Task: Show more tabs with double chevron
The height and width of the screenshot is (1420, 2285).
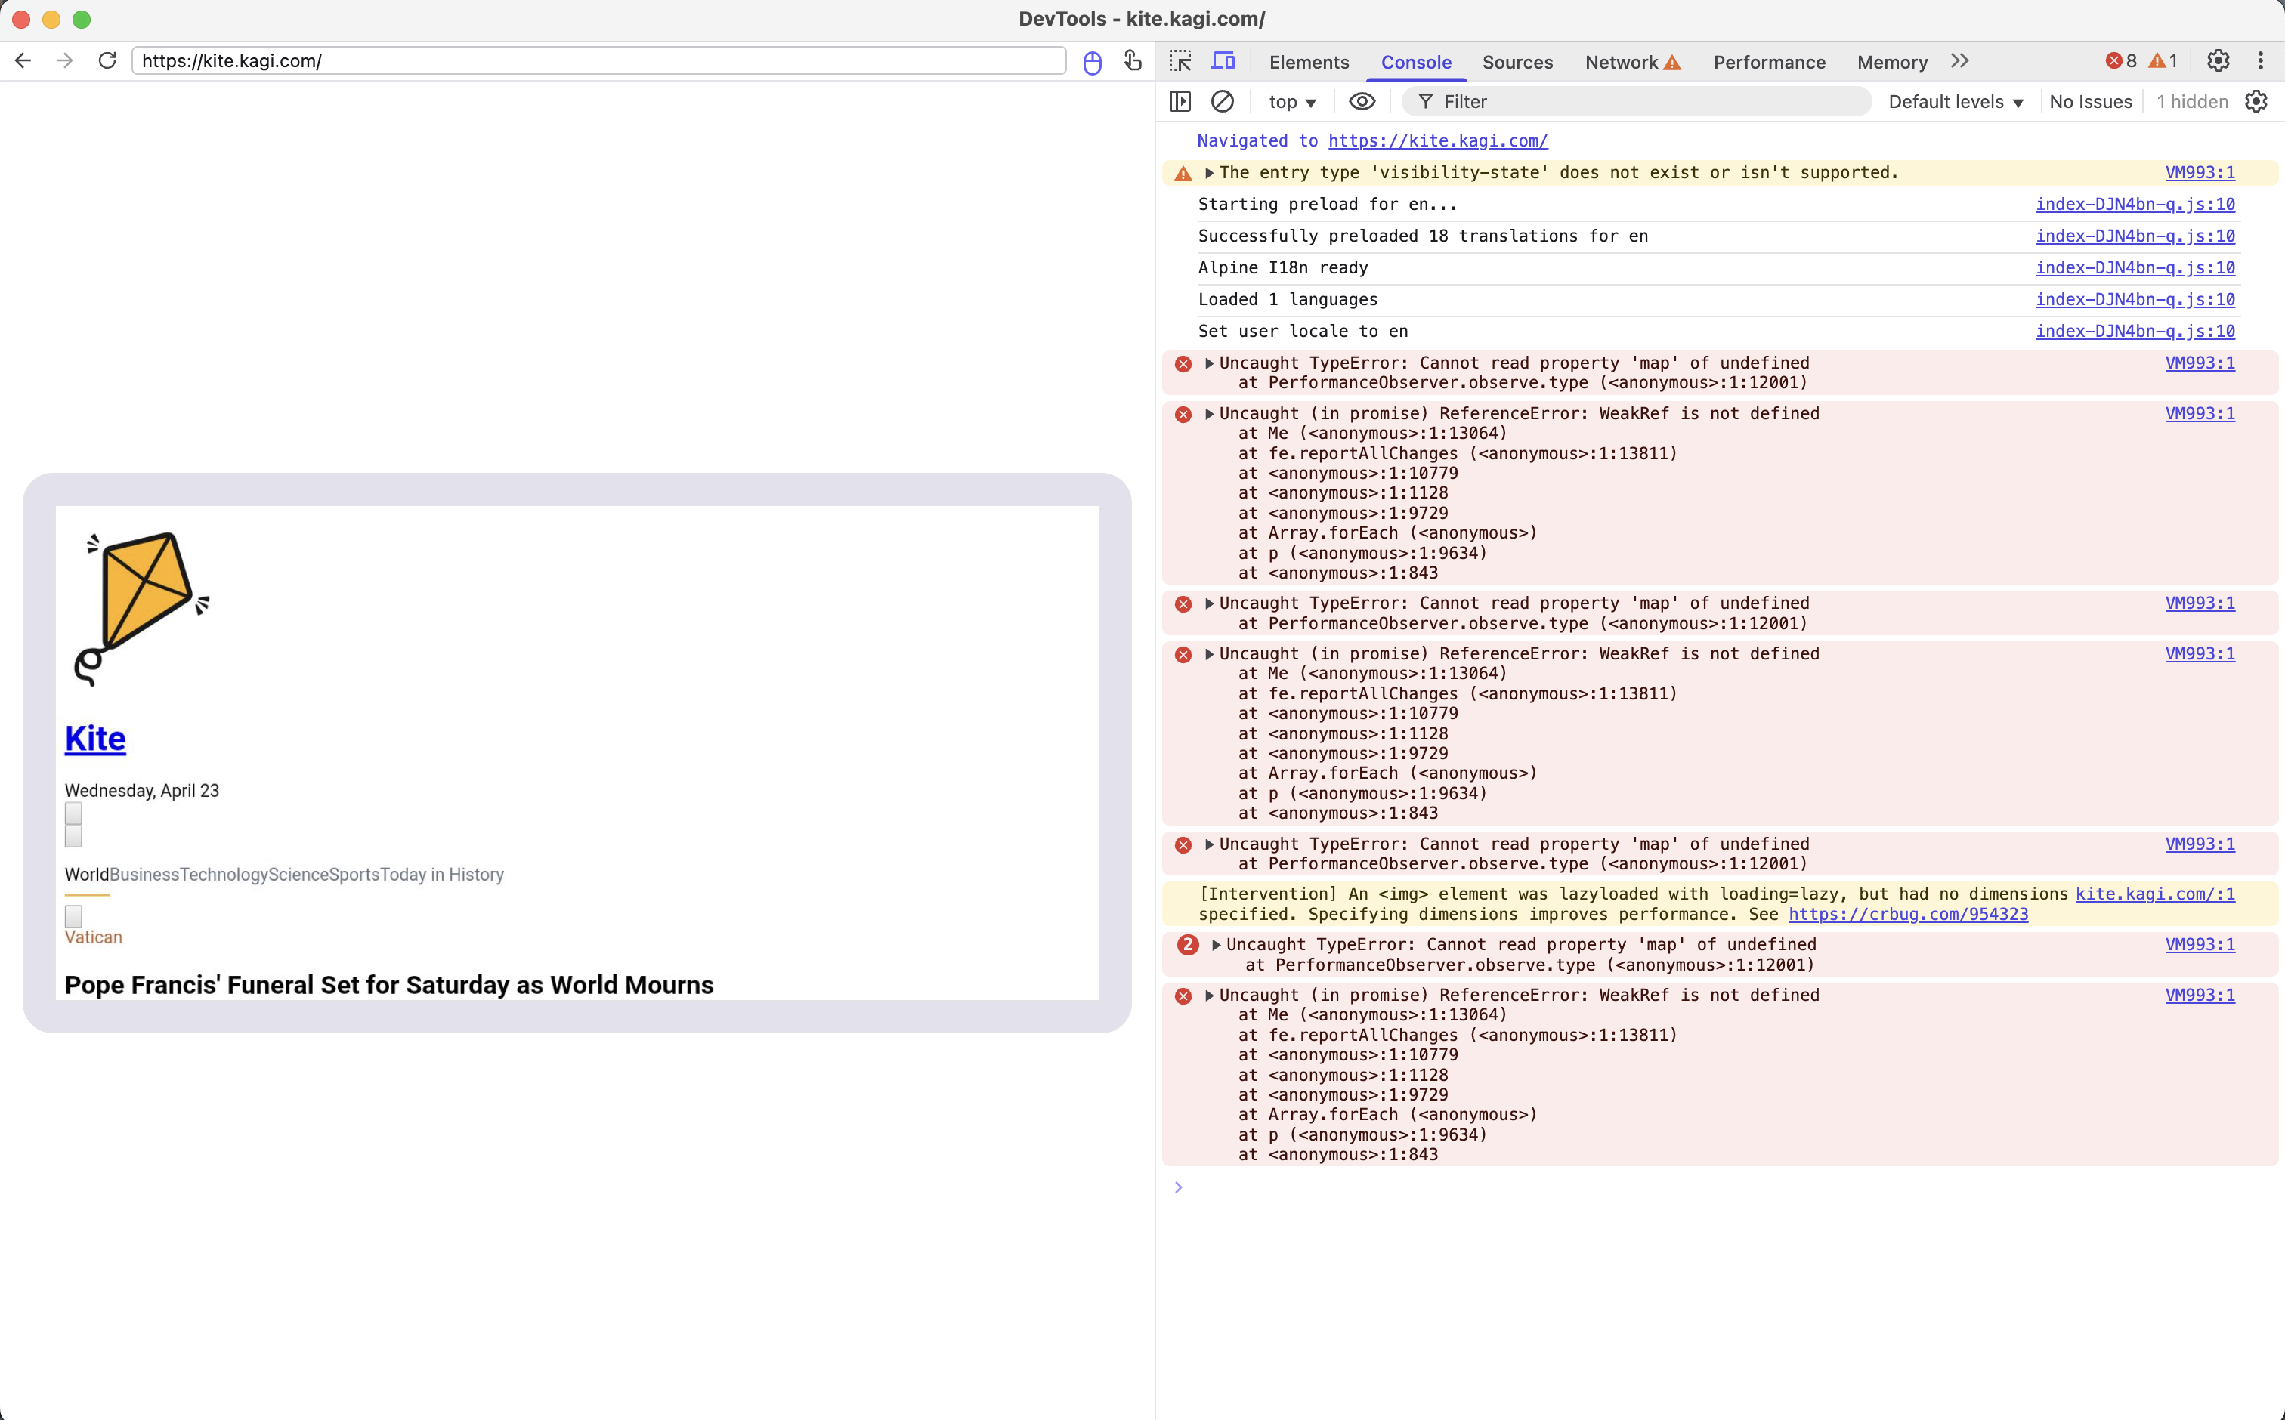Action: [1959, 62]
